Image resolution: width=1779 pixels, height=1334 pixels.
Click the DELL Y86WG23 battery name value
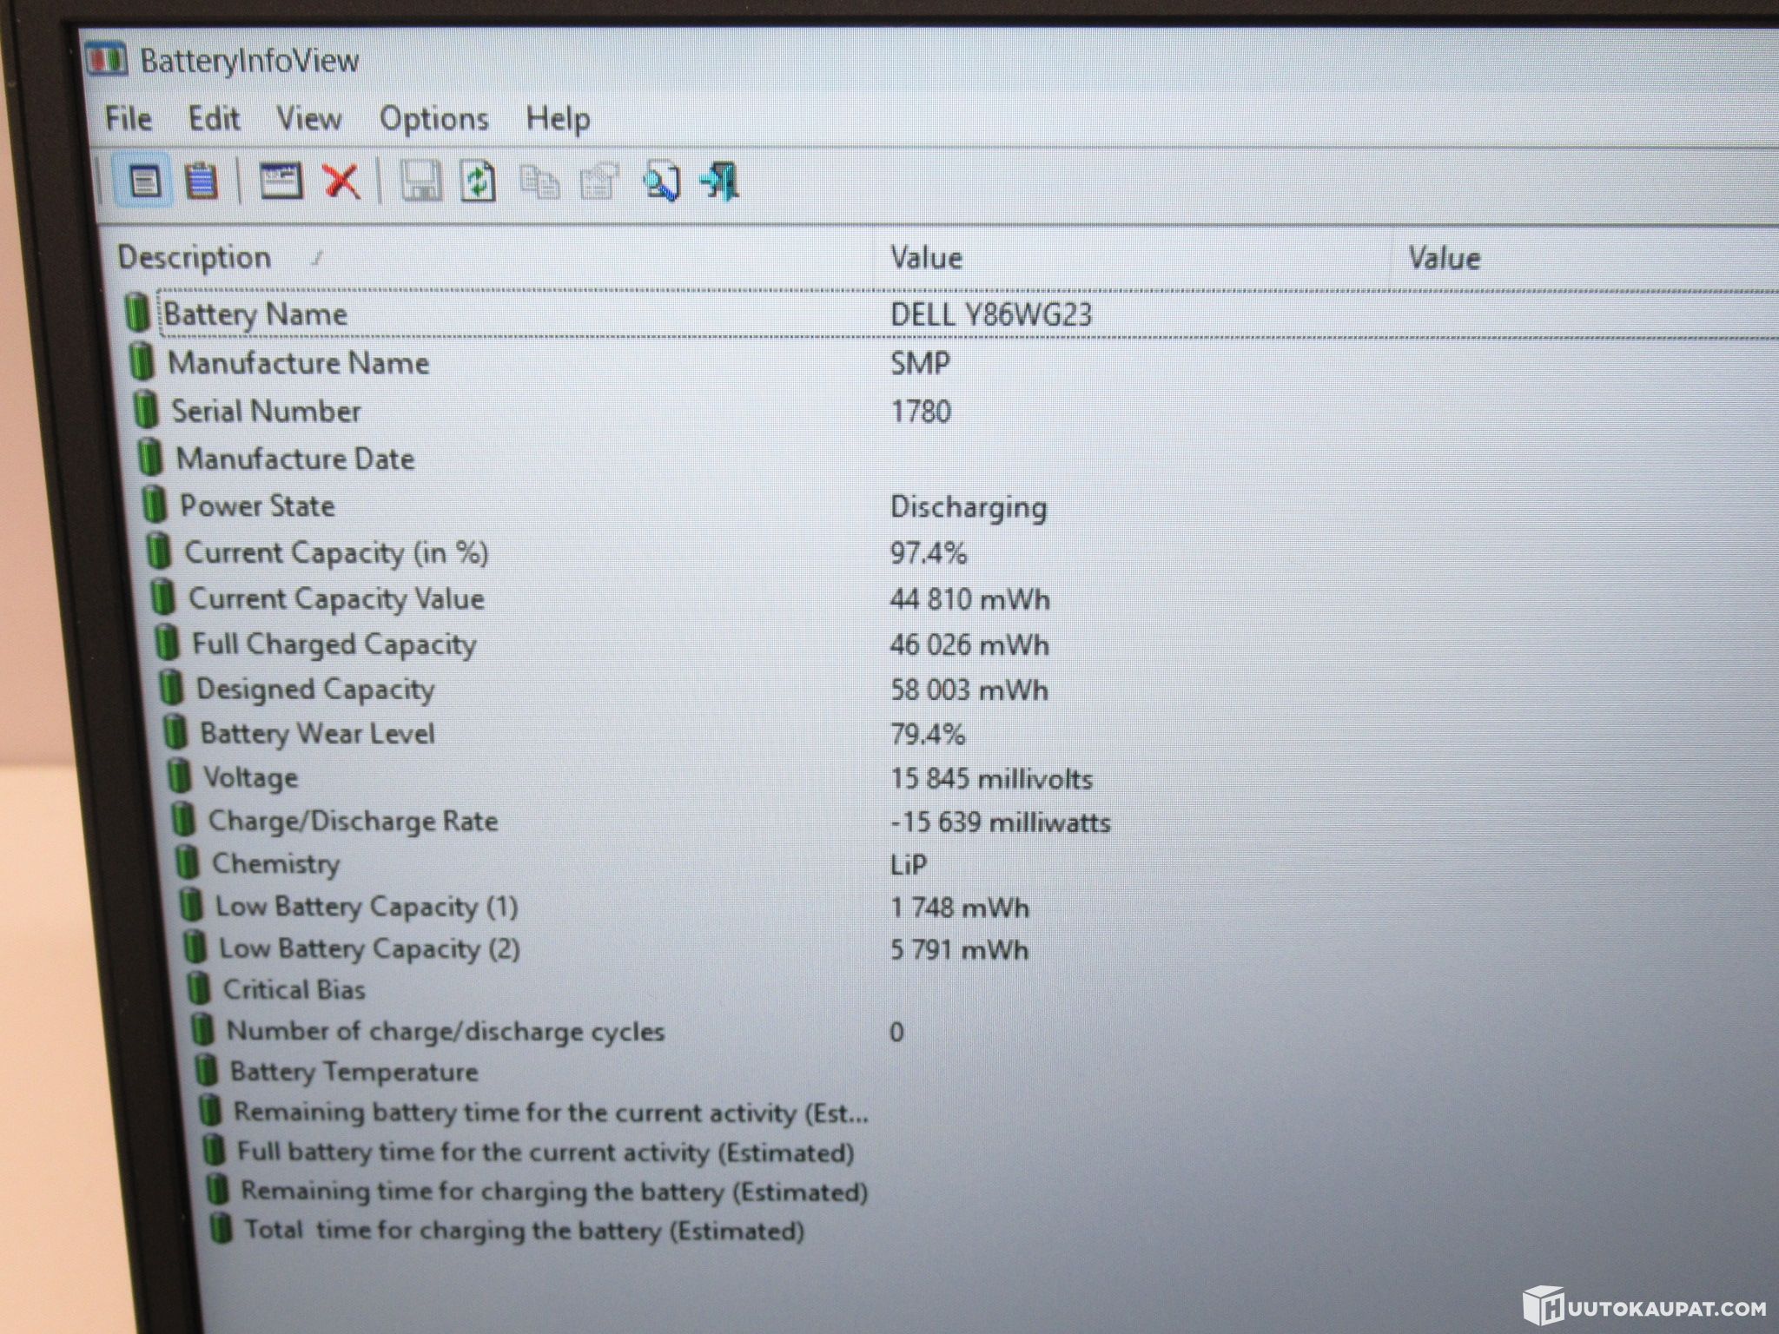tap(991, 314)
